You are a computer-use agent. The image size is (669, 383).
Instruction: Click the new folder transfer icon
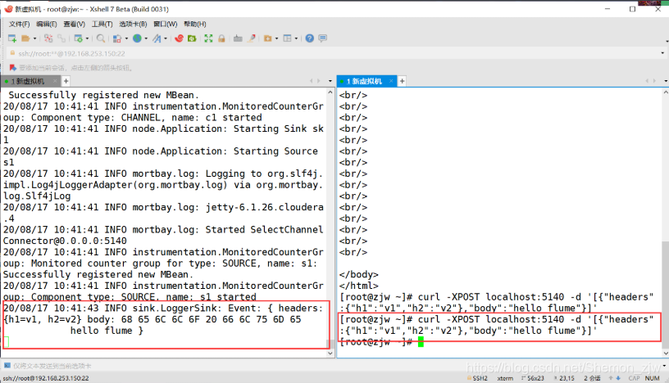tap(268, 38)
